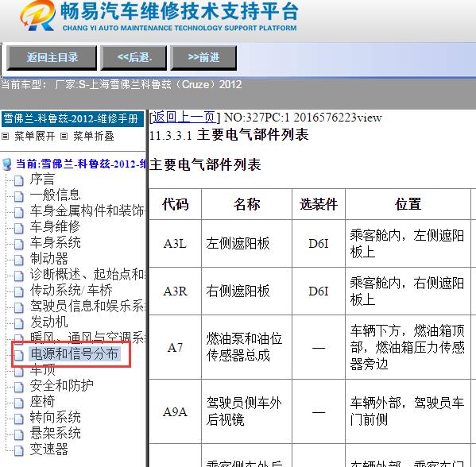Click the 右侧遮阳板 name cell
Viewport: 476px width, 467px height.
point(246,291)
